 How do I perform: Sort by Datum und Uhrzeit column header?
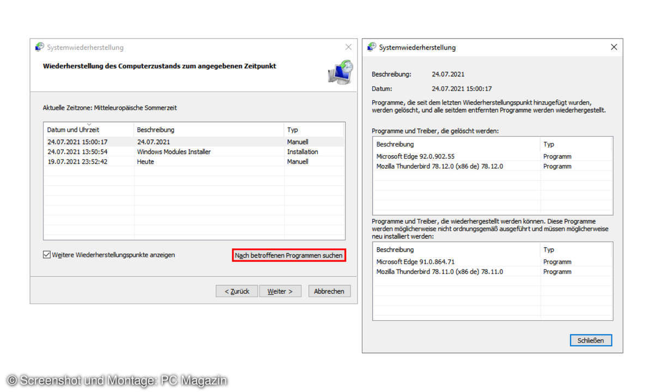88,130
